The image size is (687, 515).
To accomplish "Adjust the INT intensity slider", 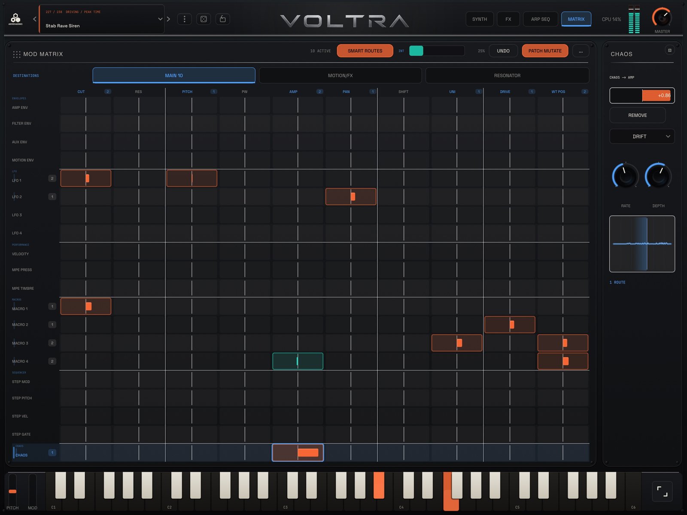I will coord(437,51).
